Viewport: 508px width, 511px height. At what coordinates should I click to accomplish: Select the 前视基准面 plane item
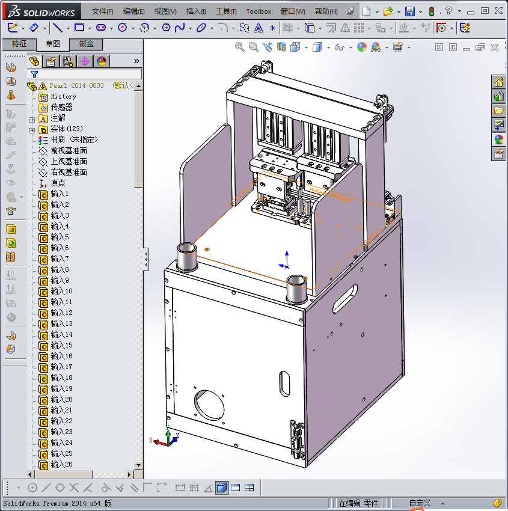(x=69, y=150)
